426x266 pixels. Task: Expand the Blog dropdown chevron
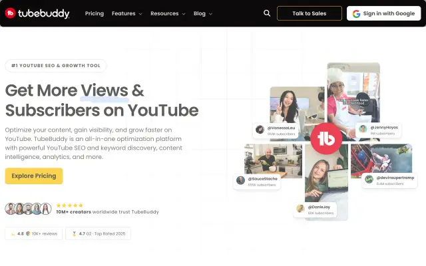tap(210, 14)
